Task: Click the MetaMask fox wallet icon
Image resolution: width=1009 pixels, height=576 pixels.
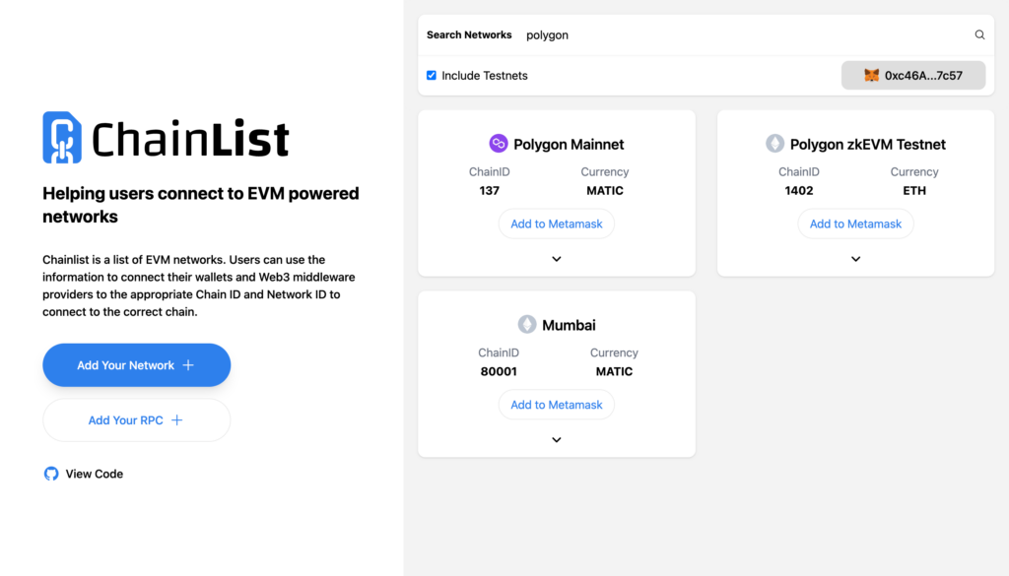Action: click(x=871, y=75)
